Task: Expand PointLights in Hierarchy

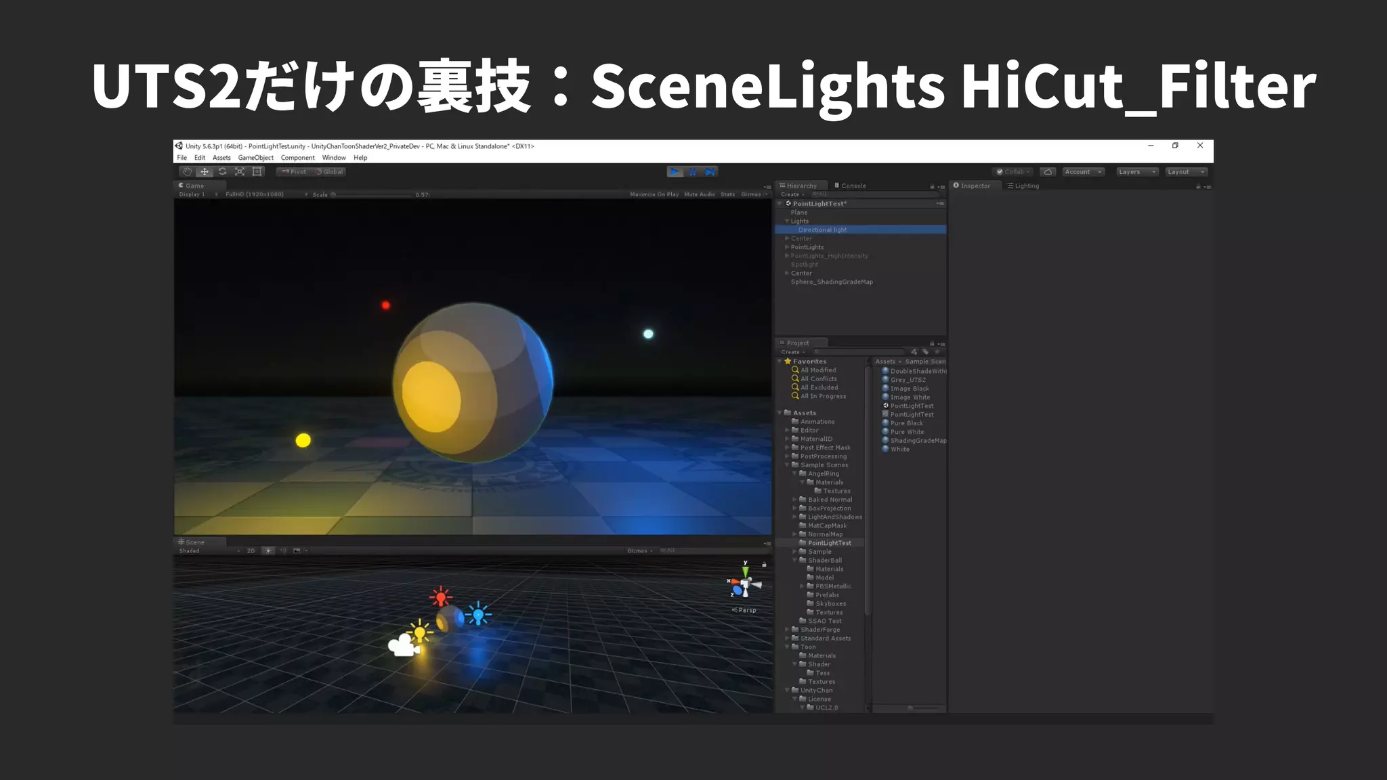Action: (x=786, y=247)
